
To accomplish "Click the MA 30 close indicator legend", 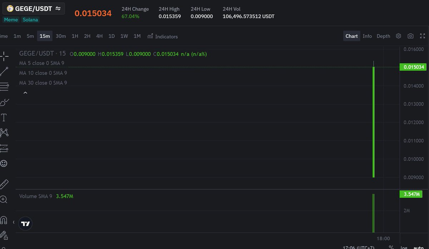I will point(43,83).
